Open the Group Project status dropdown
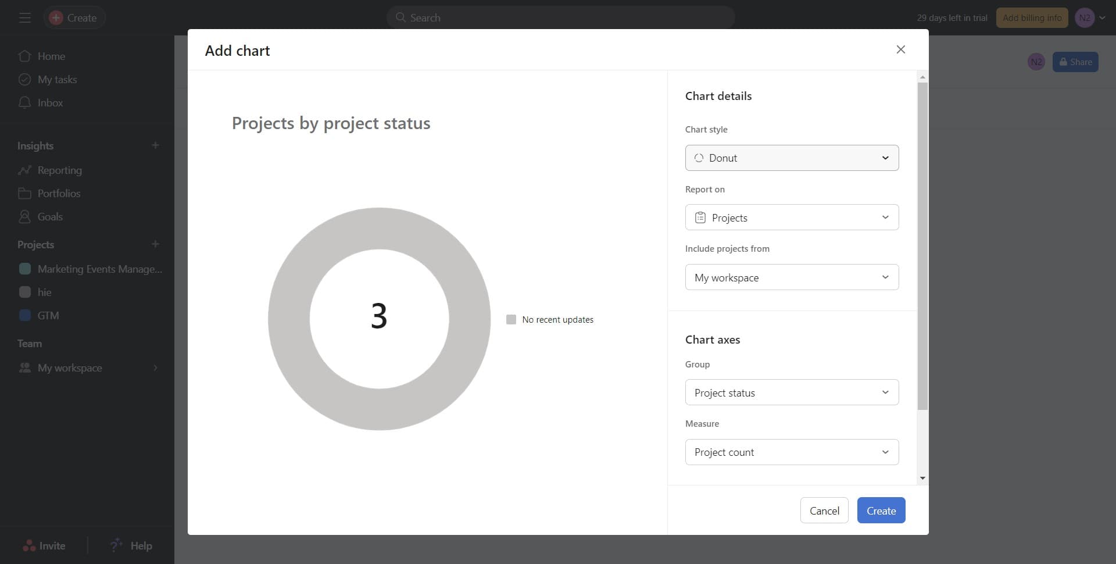The height and width of the screenshot is (564, 1116). (x=792, y=392)
